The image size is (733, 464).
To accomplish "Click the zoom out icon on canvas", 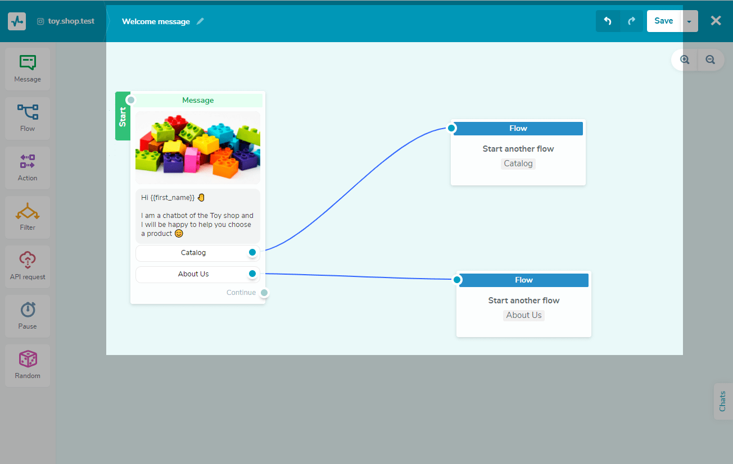I will click(x=710, y=60).
